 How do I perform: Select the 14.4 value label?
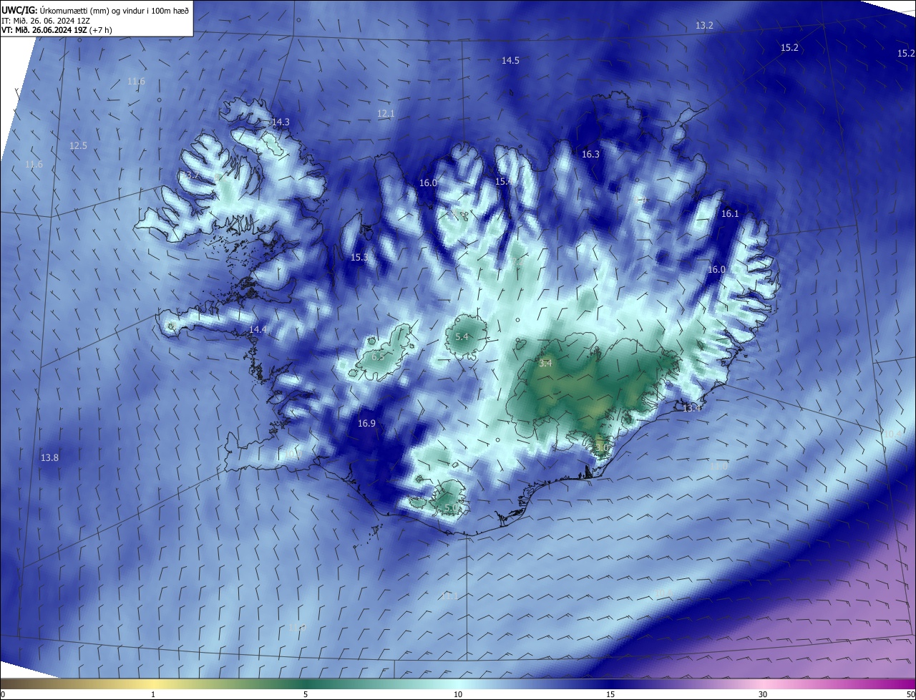point(258,330)
